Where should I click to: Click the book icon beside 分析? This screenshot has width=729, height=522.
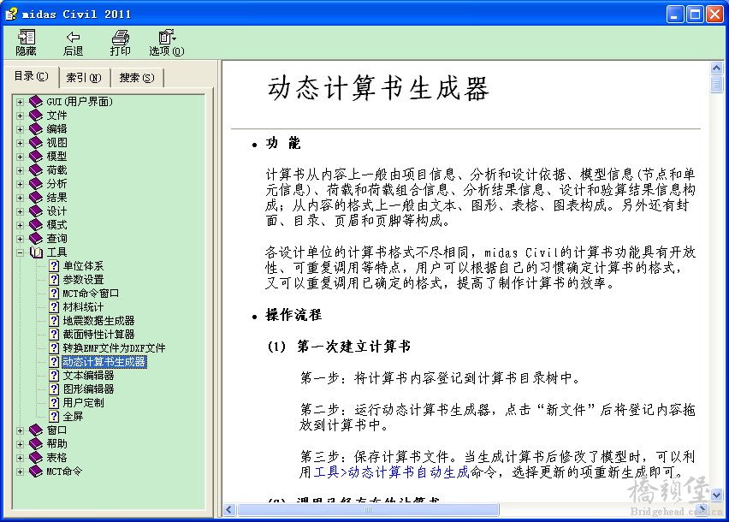tap(36, 184)
